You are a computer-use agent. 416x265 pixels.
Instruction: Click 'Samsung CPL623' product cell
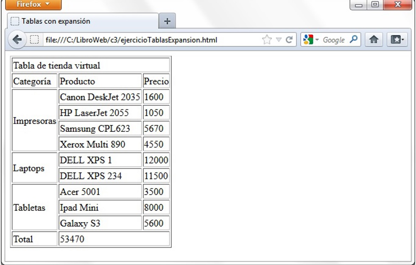pyautogui.click(x=100, y=128)
